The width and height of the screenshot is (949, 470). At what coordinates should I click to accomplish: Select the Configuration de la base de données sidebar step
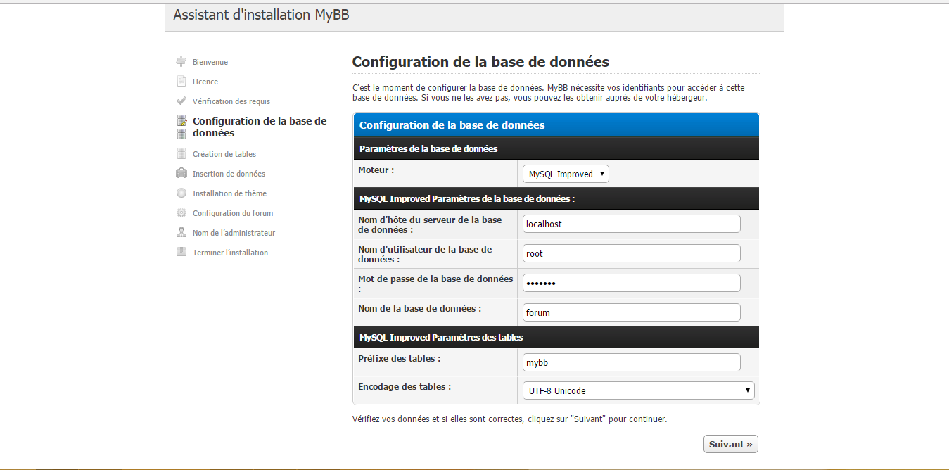click(260, 127)
